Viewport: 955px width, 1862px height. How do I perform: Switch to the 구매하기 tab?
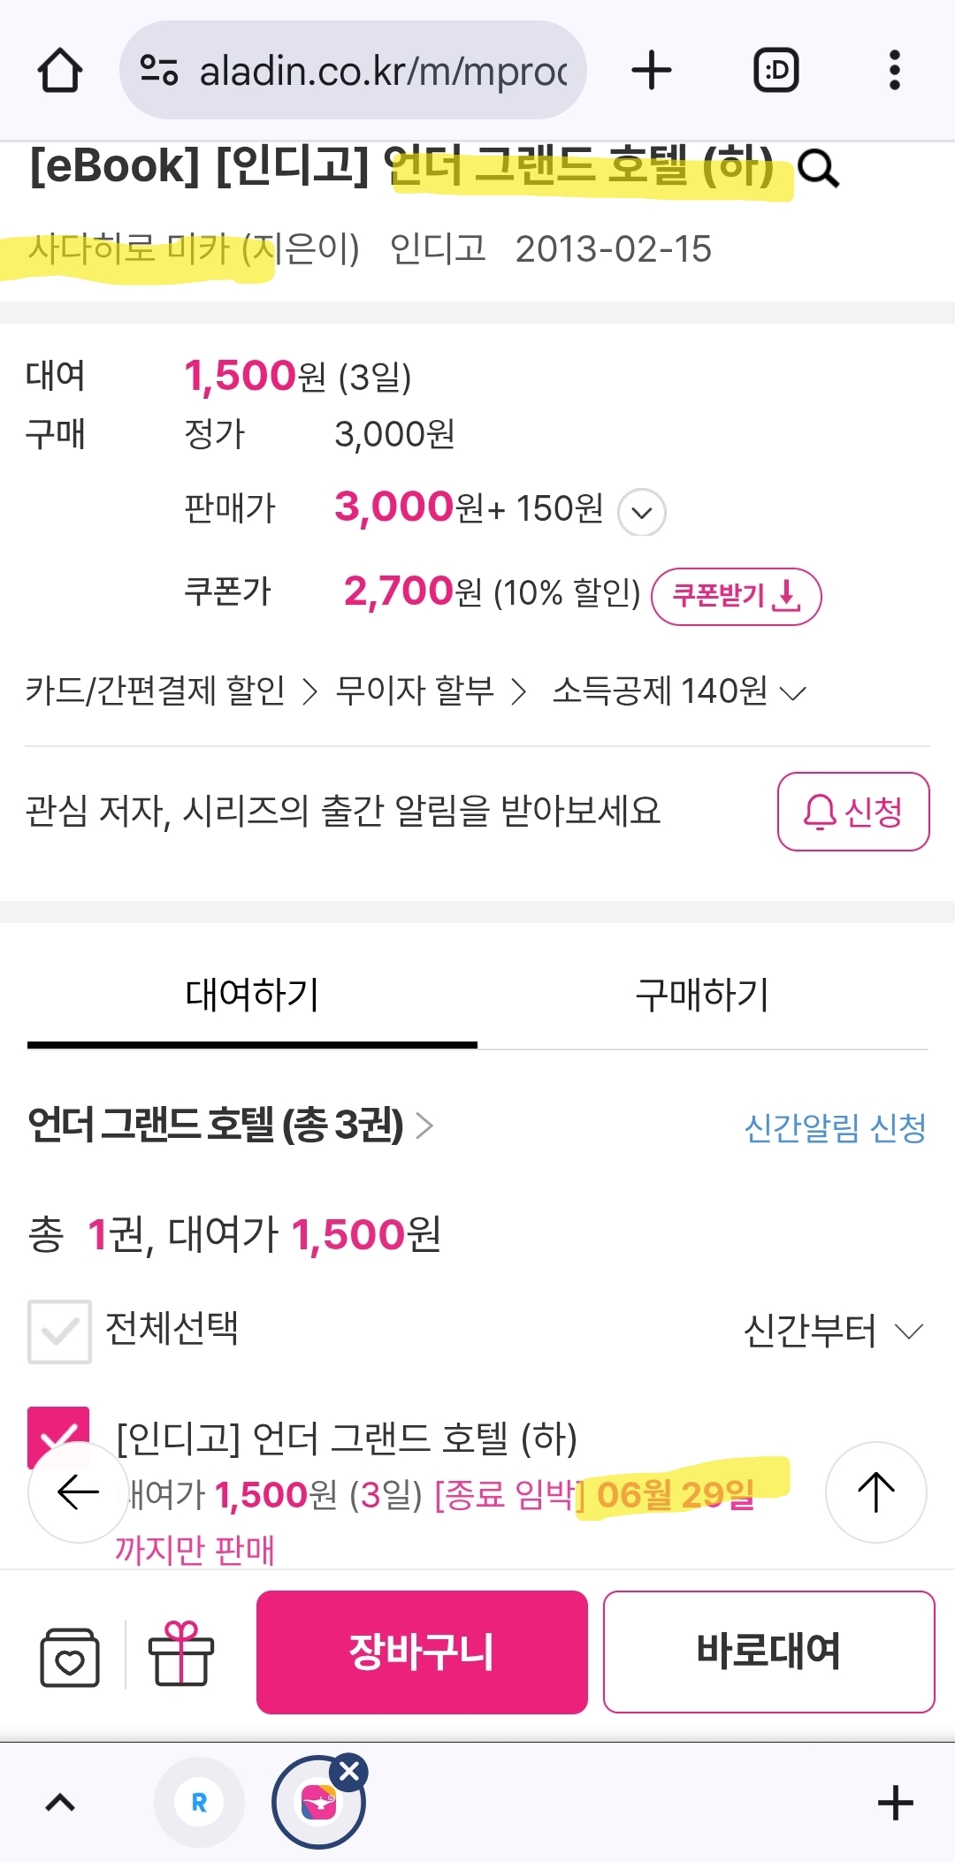[x=702, y=996]
